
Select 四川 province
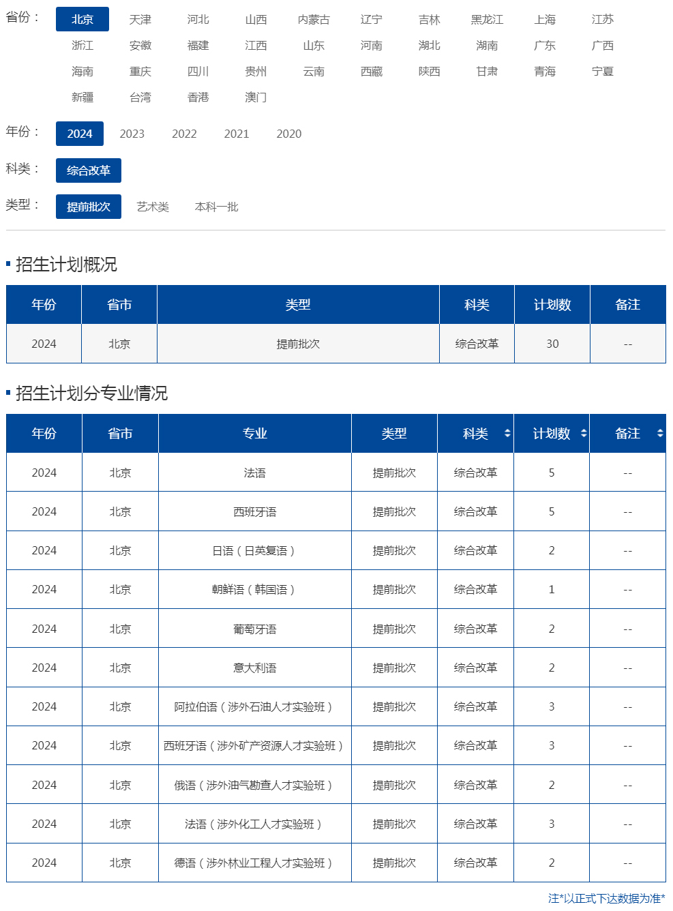tap(198, 71)
